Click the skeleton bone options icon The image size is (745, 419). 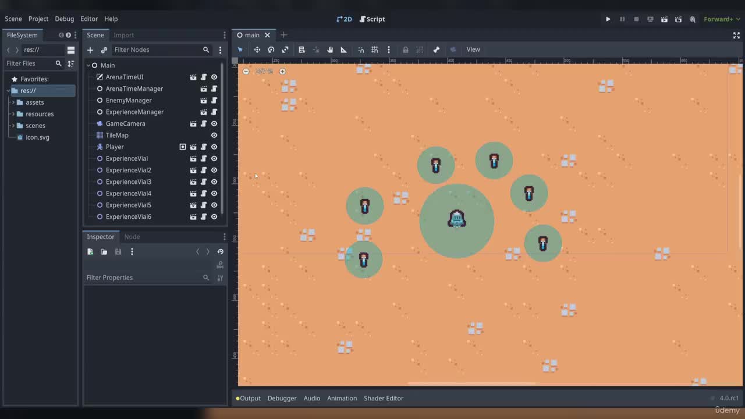tap(437, 49)
